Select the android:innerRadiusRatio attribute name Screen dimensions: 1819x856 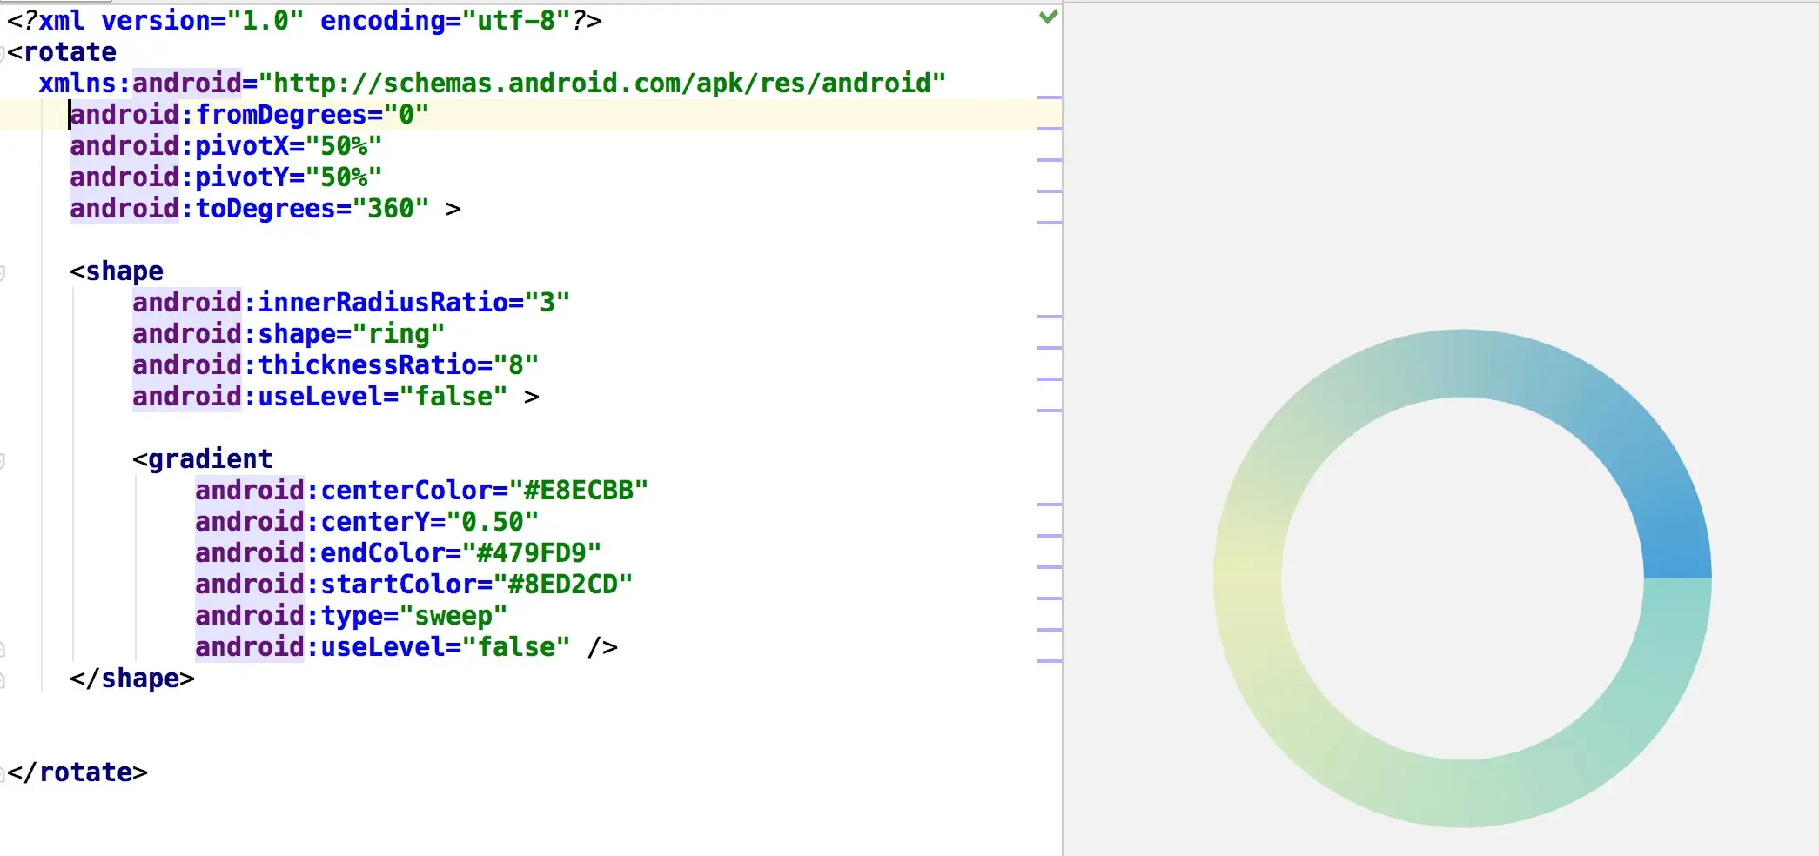click(320, 303)
